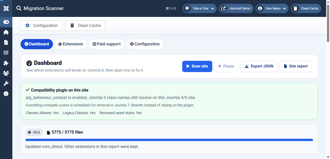Open the Components puzzle sidebar icon
This screenshot has height=159, width=330.
click(6, 63)
